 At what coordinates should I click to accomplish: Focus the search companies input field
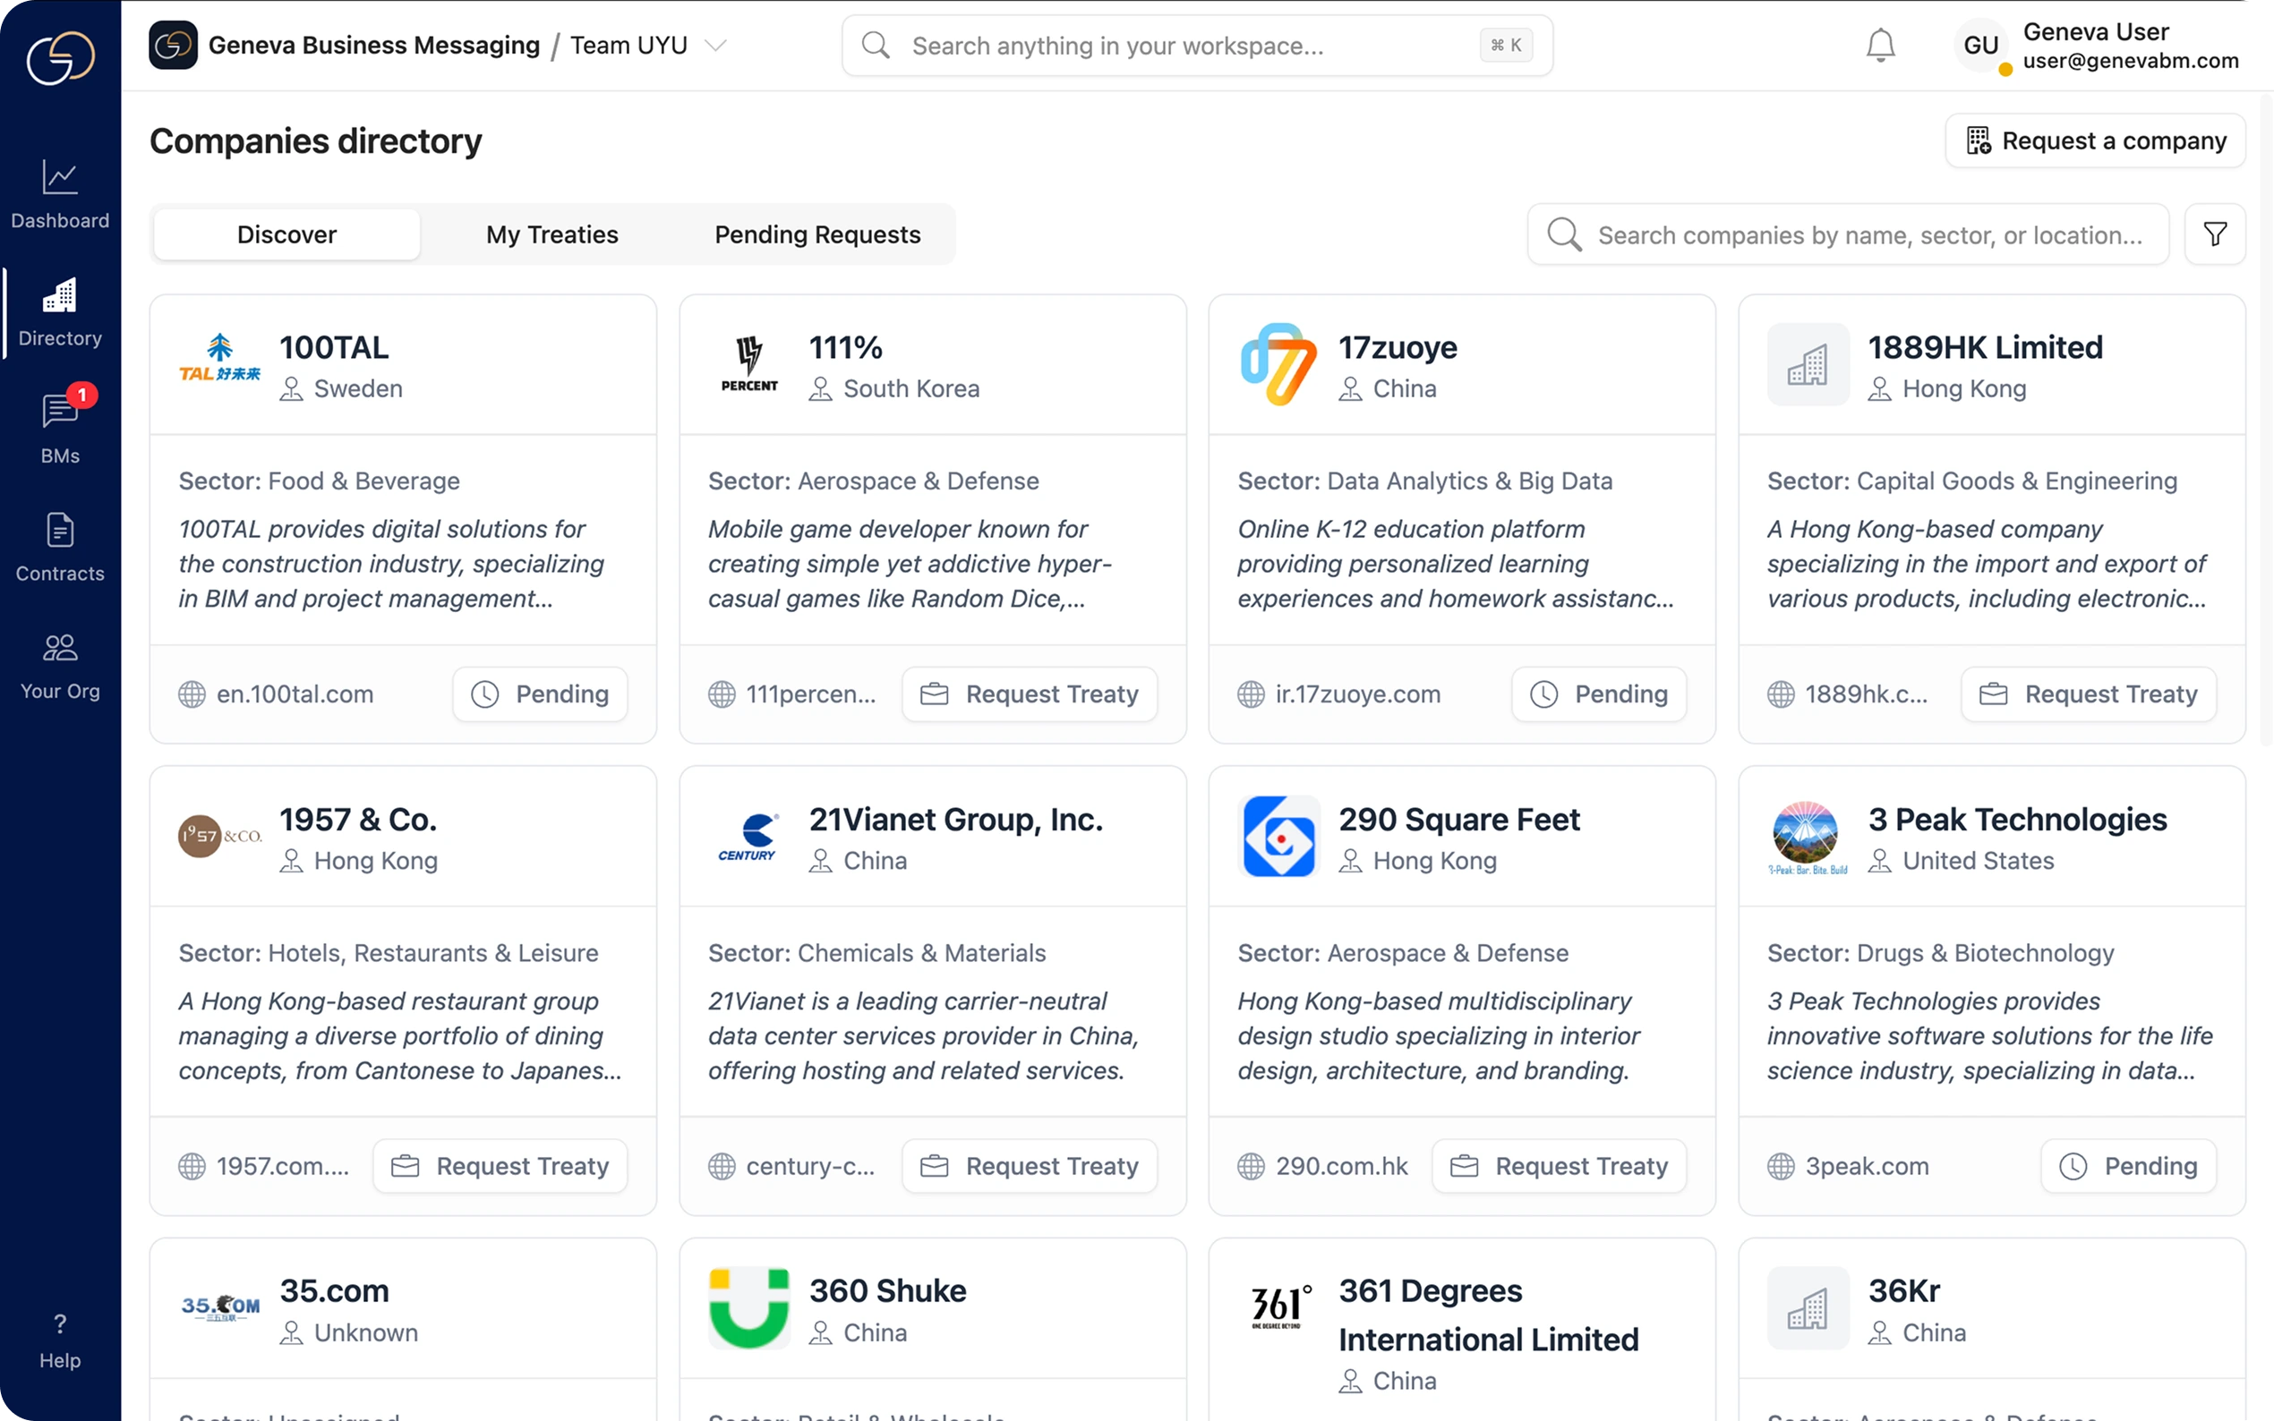tap(1848, 234)
